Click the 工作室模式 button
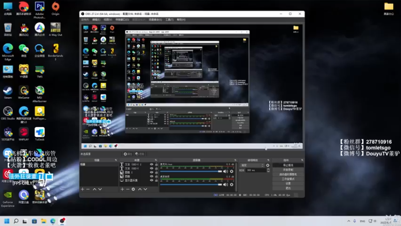The height and width of the screenshot is (226, 401). point(288,179)
